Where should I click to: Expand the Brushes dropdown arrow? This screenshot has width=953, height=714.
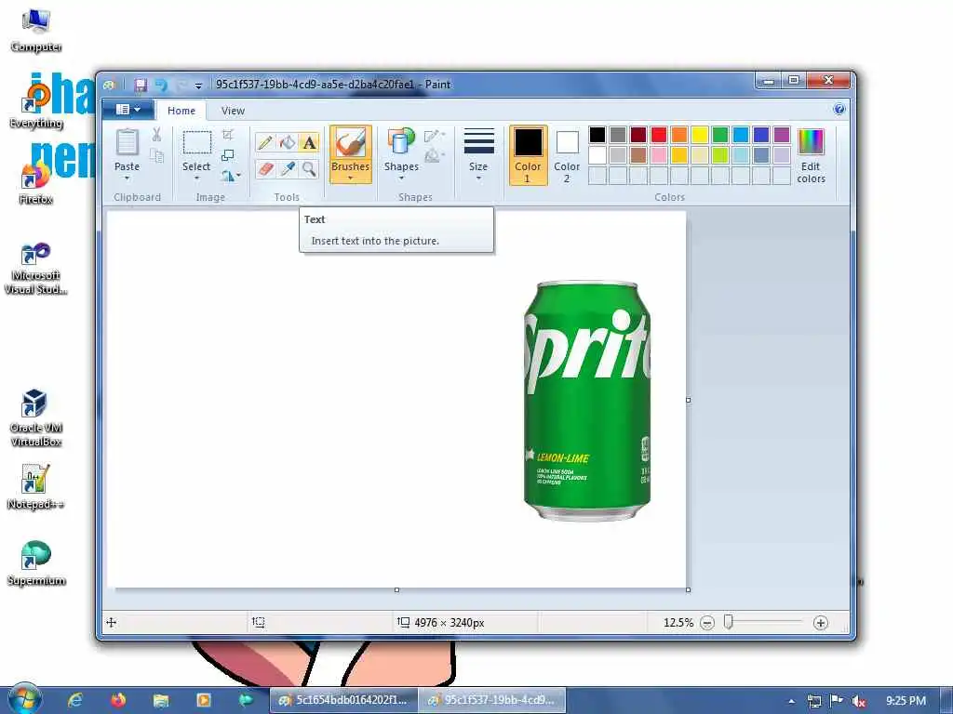point(351,178)
